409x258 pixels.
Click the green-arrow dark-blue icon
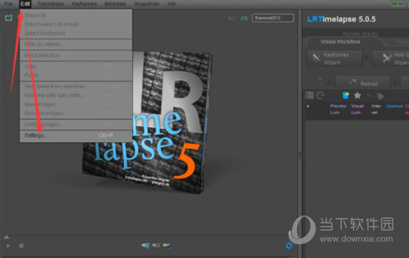point(167,245)
